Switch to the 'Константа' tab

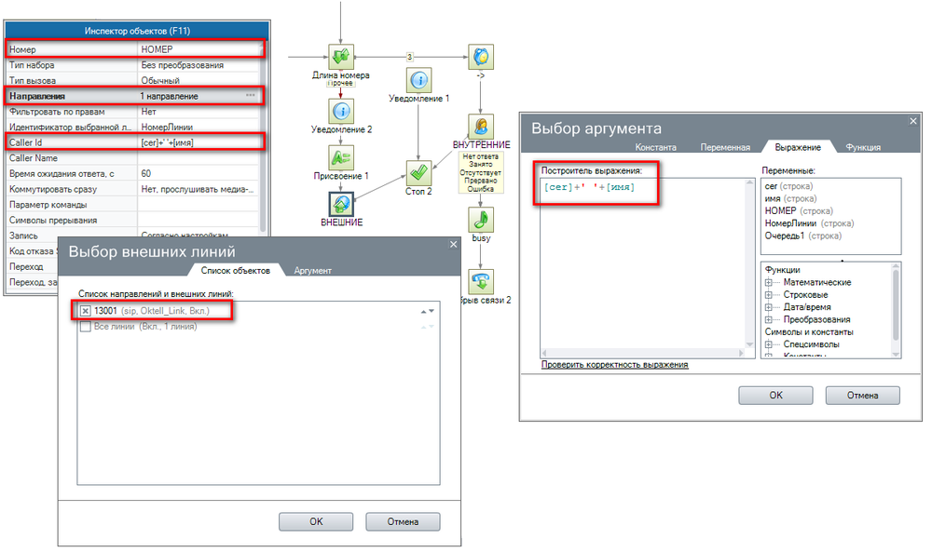(x=655, y=147)
